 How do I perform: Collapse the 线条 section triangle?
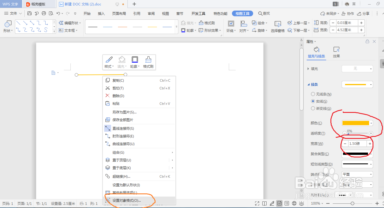308,85
